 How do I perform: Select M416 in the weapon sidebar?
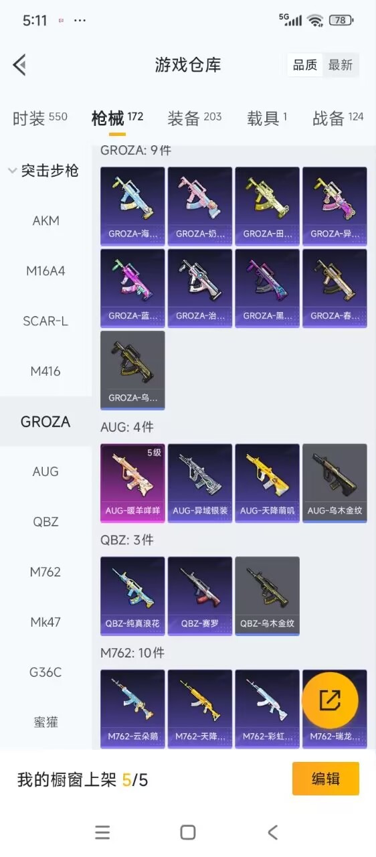[45, 371]
